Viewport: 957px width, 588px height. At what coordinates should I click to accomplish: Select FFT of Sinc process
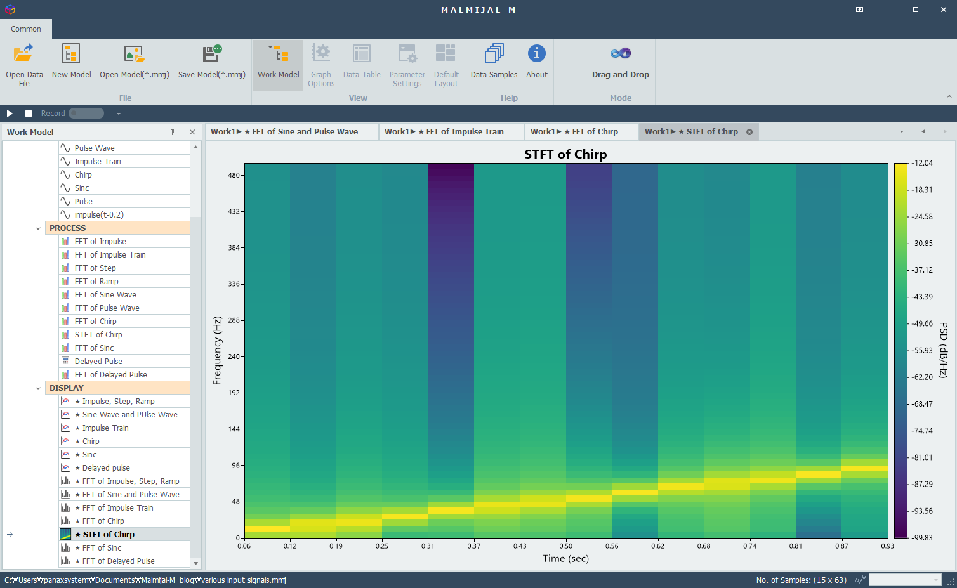pyautogui.click(x=124, y=348)
